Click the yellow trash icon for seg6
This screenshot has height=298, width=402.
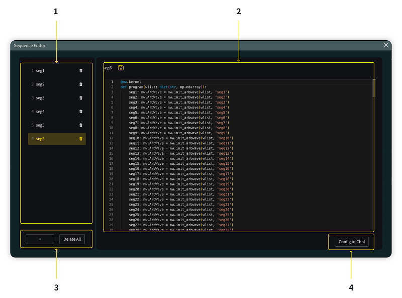point(81,139)
